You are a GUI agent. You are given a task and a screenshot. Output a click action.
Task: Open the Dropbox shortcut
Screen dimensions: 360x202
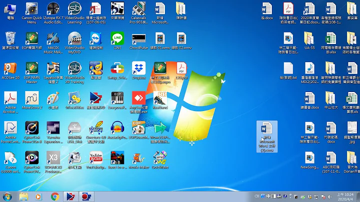(138, 70)
